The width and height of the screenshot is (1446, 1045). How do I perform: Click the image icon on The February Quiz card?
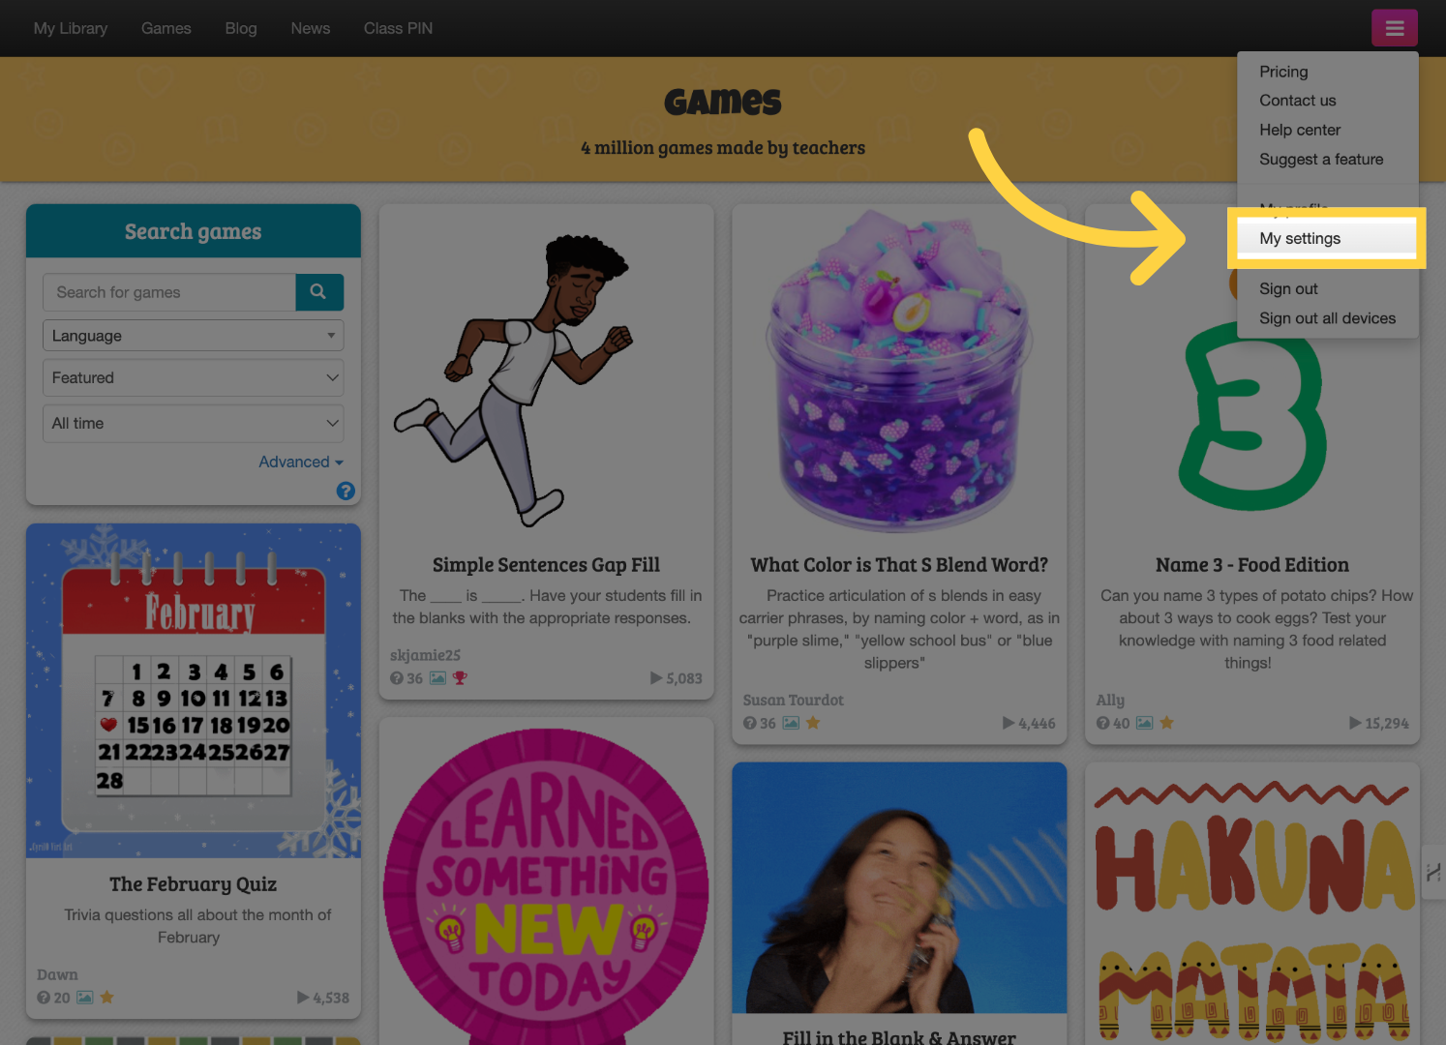pyautogui.click(x=85, y=998)
